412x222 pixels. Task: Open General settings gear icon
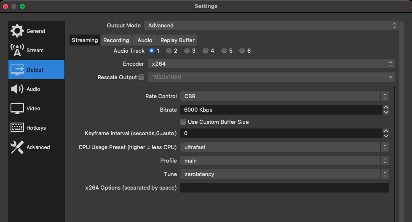pos(17,31)
